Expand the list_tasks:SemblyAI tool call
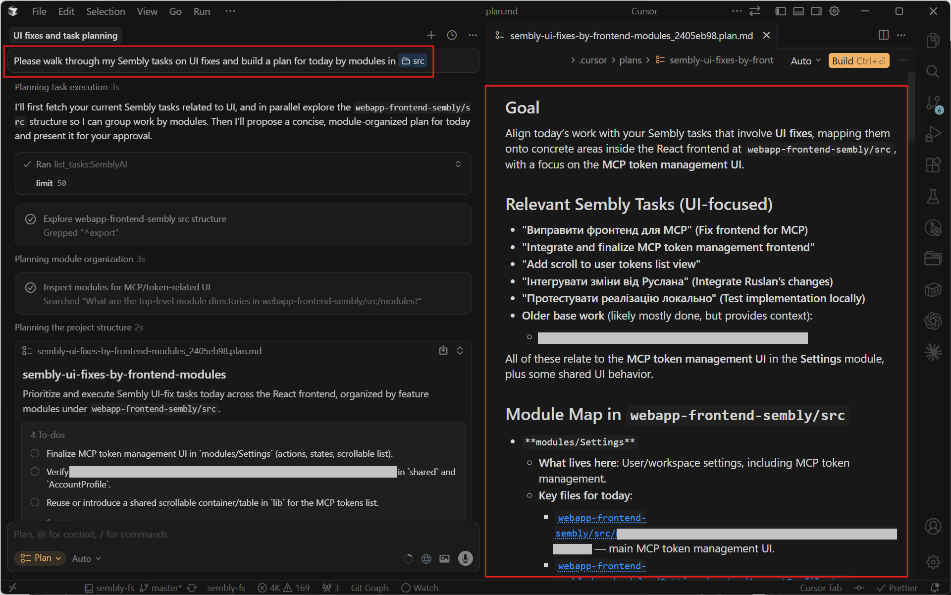The height and width of the screenshot is (595, 951). coord(458,164)
